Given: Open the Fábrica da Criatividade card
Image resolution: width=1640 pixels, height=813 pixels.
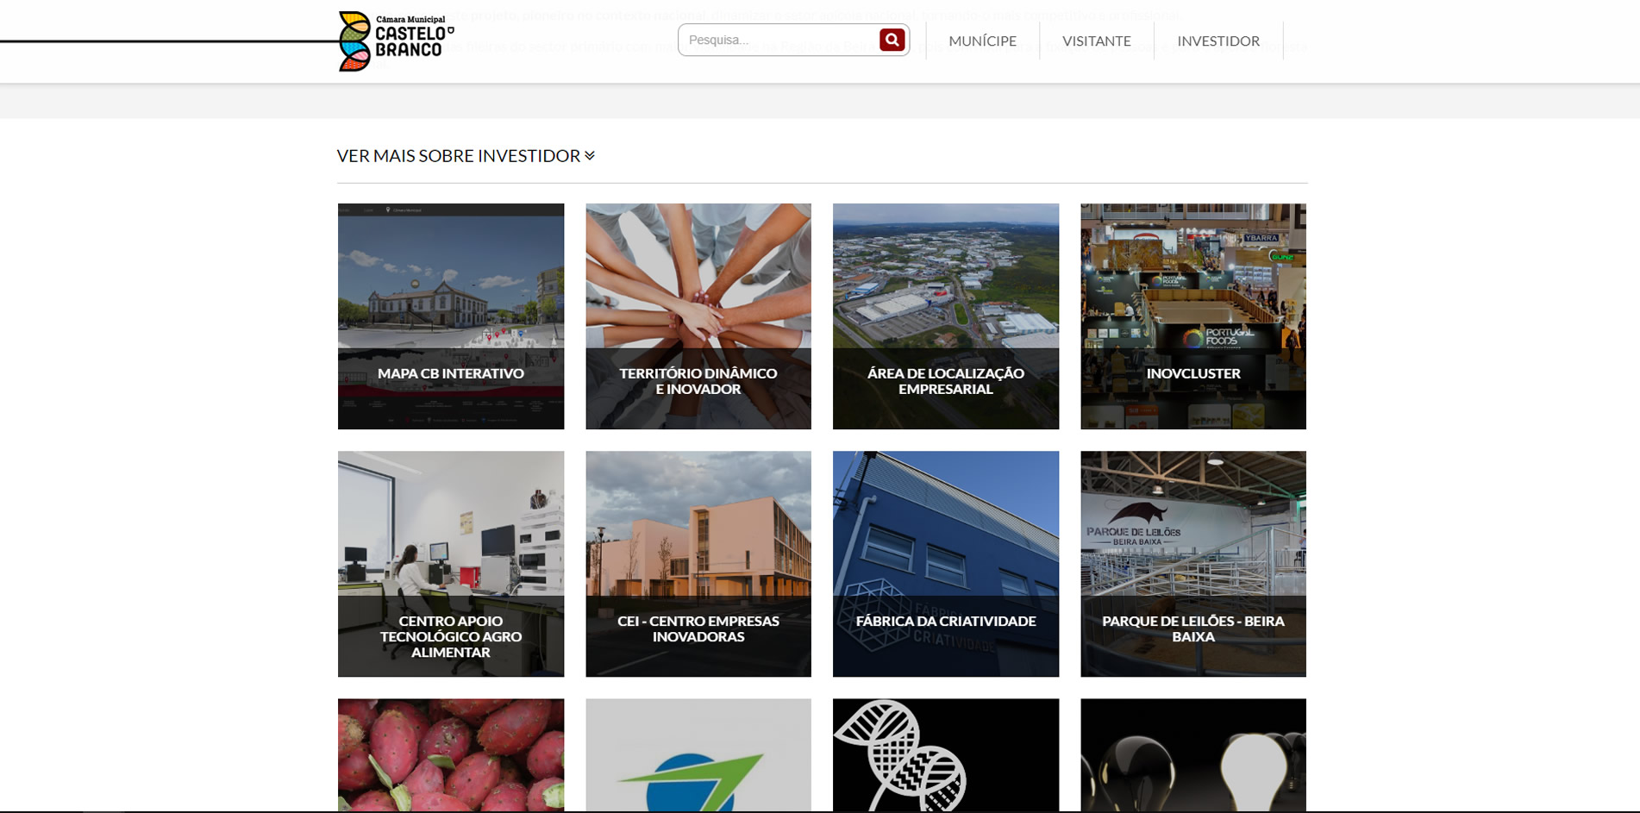Looking at the screenshot, I should click(x=946, y=564).
